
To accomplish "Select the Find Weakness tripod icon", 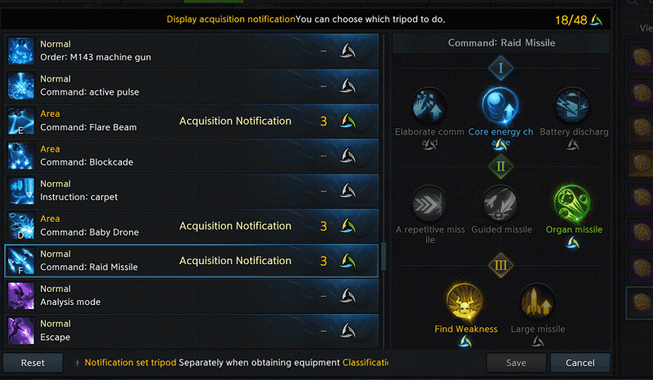I will (464, 303).
